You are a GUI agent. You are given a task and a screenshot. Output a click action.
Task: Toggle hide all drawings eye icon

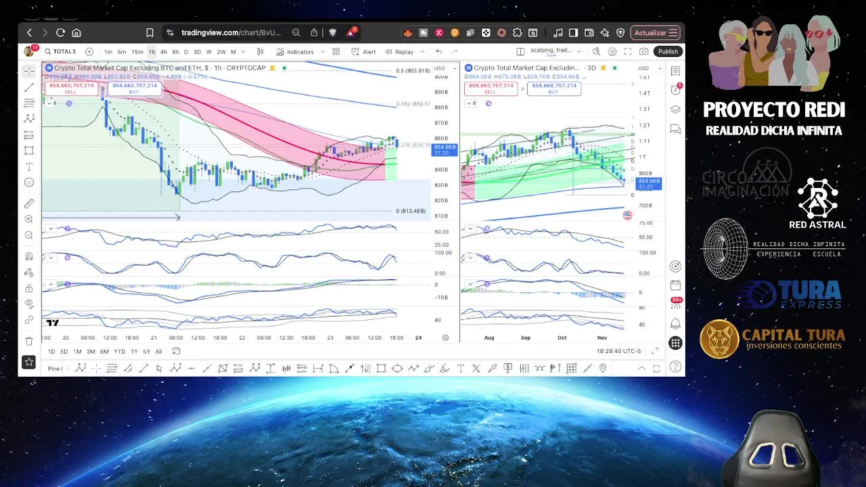pos(29,304)
